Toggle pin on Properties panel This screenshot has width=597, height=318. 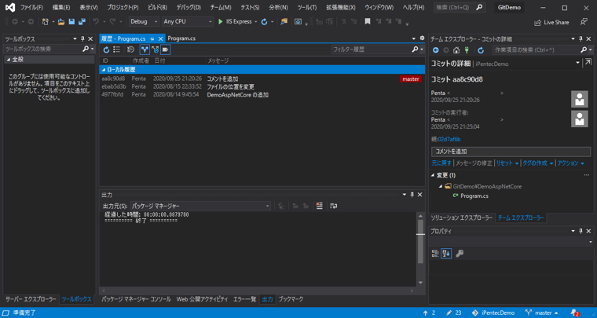point(581,231)
